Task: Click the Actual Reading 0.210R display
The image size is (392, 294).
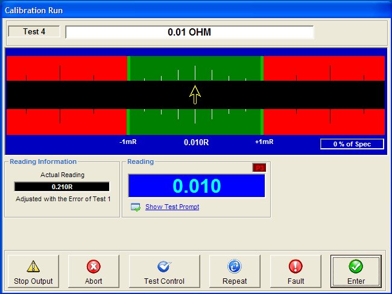Action: [62, 187]
